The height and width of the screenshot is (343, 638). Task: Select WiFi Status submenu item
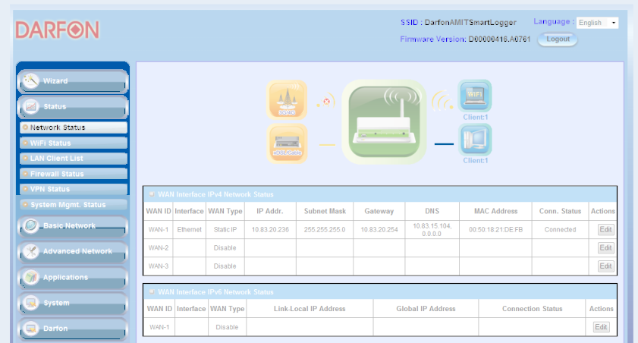click(x=74, y=143)
